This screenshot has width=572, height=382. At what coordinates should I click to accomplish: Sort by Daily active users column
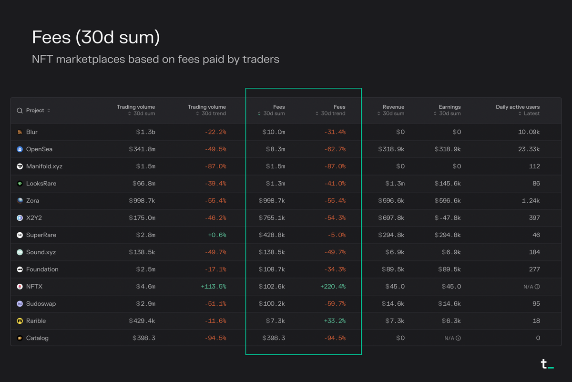coord(518,110)
